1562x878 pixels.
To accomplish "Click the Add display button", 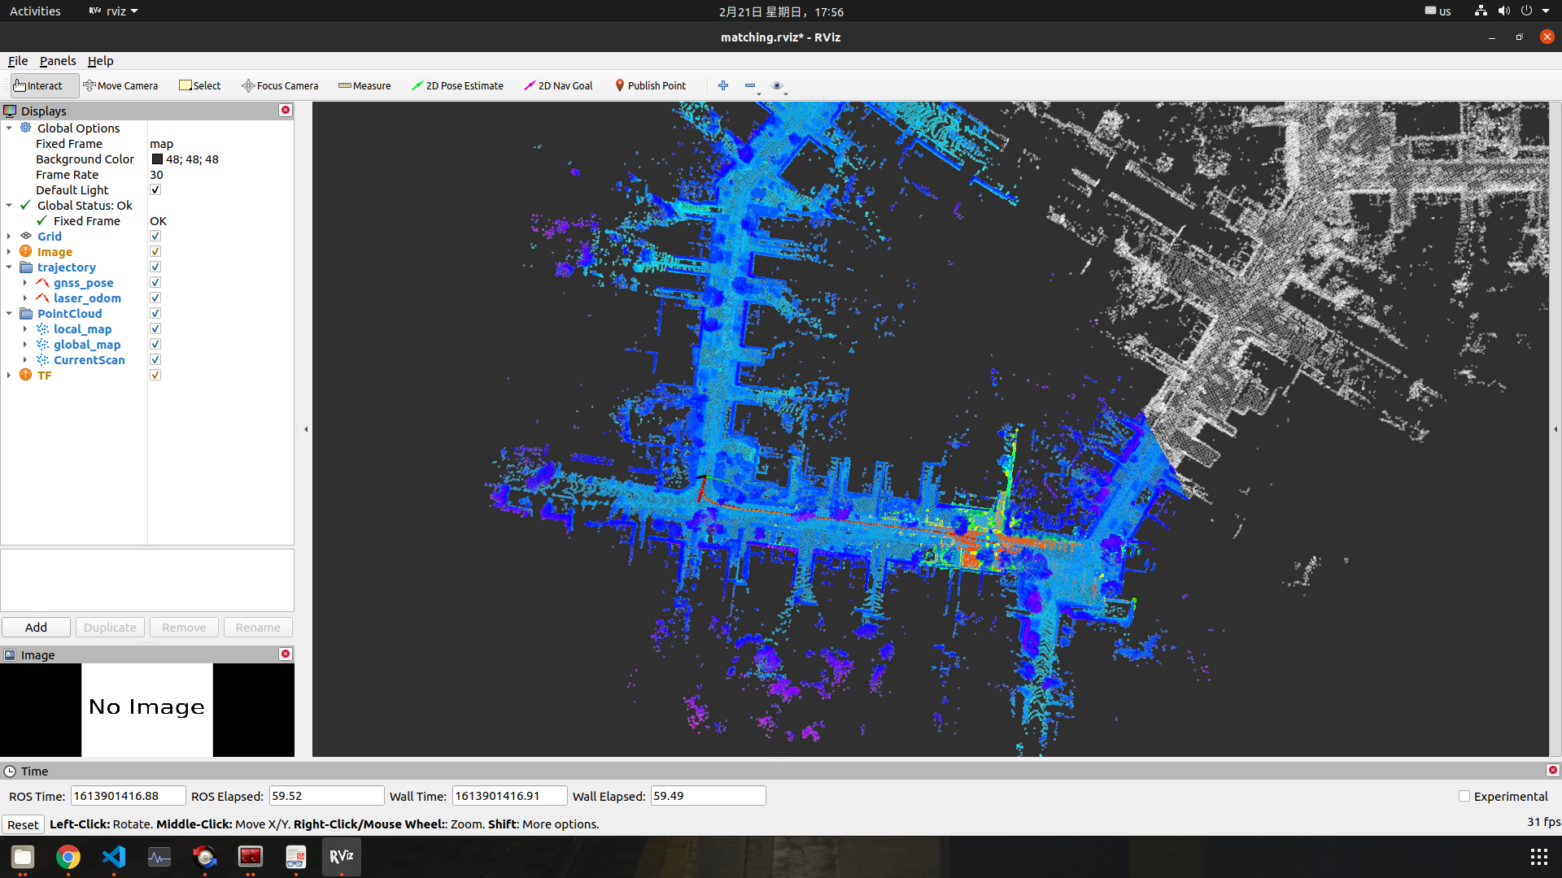I will [36, 627].
